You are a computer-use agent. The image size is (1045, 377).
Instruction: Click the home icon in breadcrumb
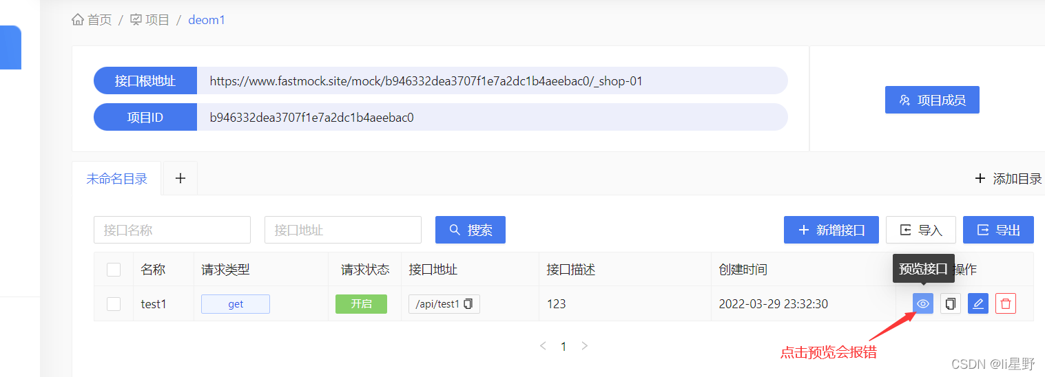(78, 20)
